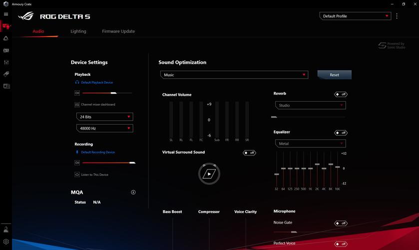419x250 pixels.
Task: Click the playback volume slider handle
Action: pyautogui.click(x=113, y=93)
